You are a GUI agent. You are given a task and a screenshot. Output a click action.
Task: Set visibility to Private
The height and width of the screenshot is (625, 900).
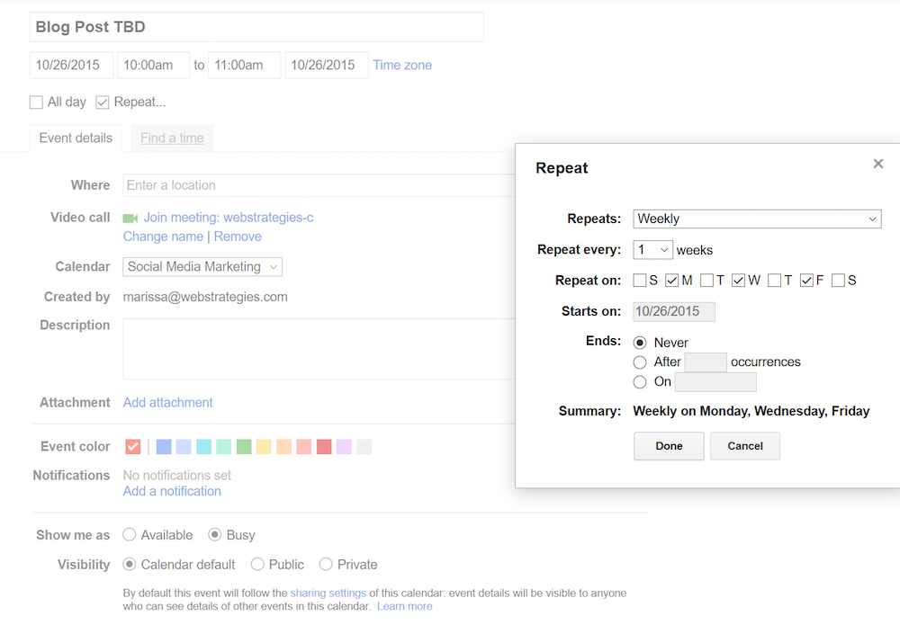pos(326,565)
